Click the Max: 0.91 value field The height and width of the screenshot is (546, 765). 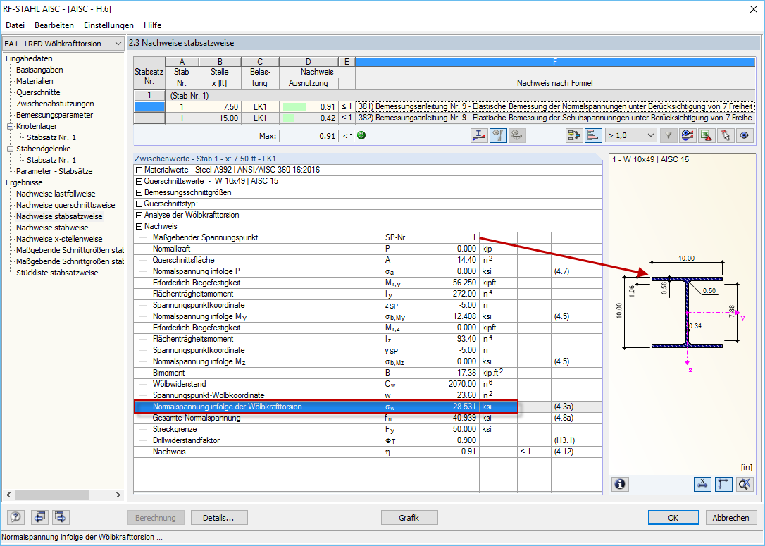click(309, 136)
